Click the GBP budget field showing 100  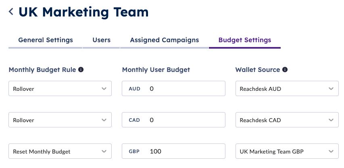coord(173,151)
